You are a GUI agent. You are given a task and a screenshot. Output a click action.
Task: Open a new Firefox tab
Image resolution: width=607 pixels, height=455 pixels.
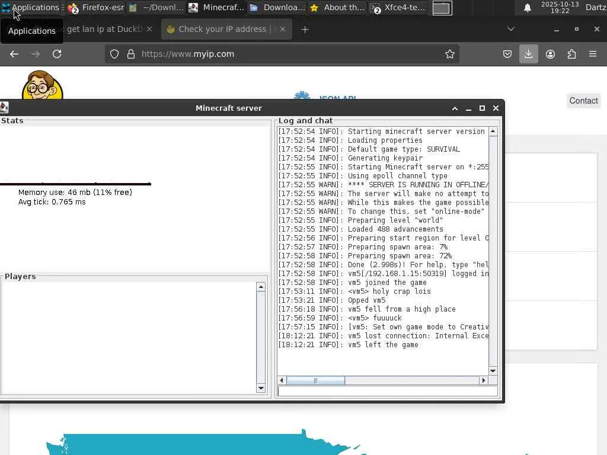click(305, 30)
